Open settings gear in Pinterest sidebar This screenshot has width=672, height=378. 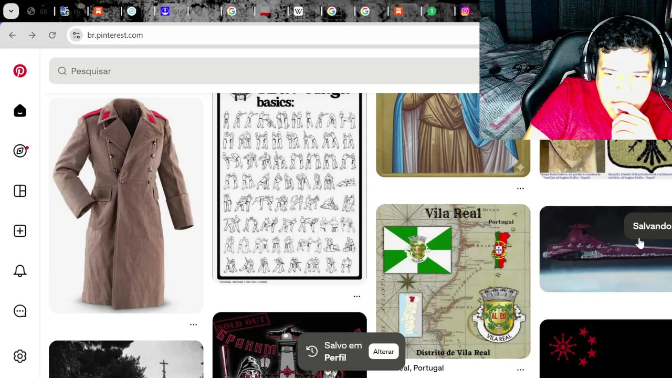click(x=20, y=356)
